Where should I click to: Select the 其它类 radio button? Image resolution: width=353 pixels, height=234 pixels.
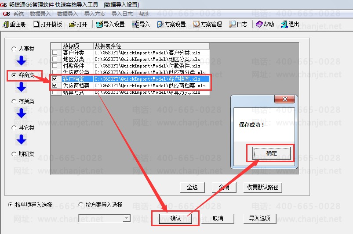(x=14, y=128)
